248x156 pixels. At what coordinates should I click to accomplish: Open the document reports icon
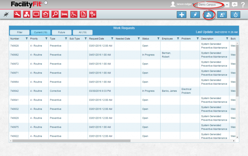83,14
